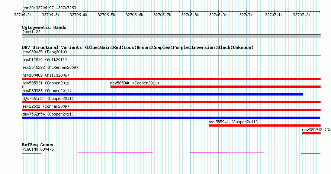Image resolution: width=331 pixels, height=174 pixels.
Task: Click the thin red line for nsv512614
Action: (x=171, y=63)
